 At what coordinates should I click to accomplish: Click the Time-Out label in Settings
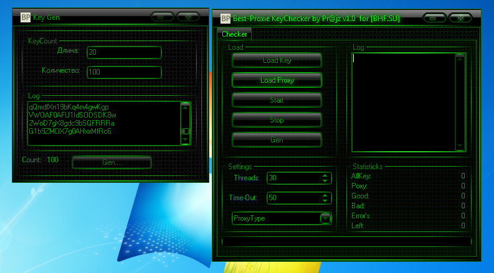pos(243,198)
